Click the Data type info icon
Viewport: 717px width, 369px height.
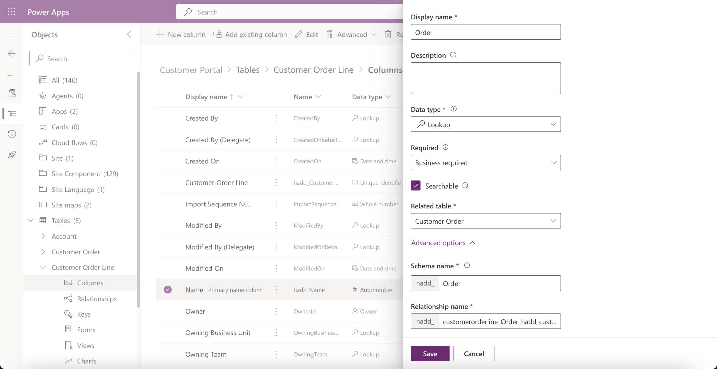point(453,109)
